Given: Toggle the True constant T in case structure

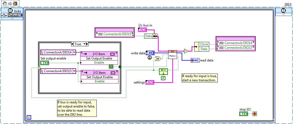Looking at the screenshot, I should pos(111,67).
